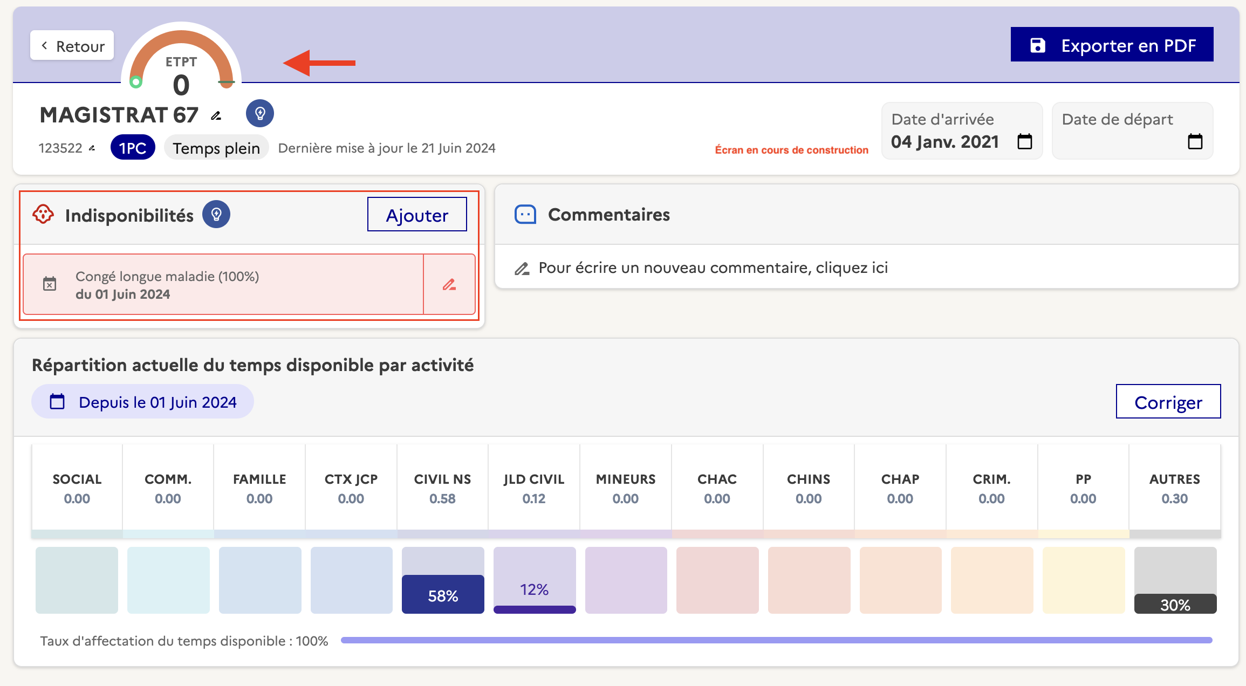1246x686 pixels.
Task: Click the 30% AUTRES grey bar
Action: pos(1175,604)
